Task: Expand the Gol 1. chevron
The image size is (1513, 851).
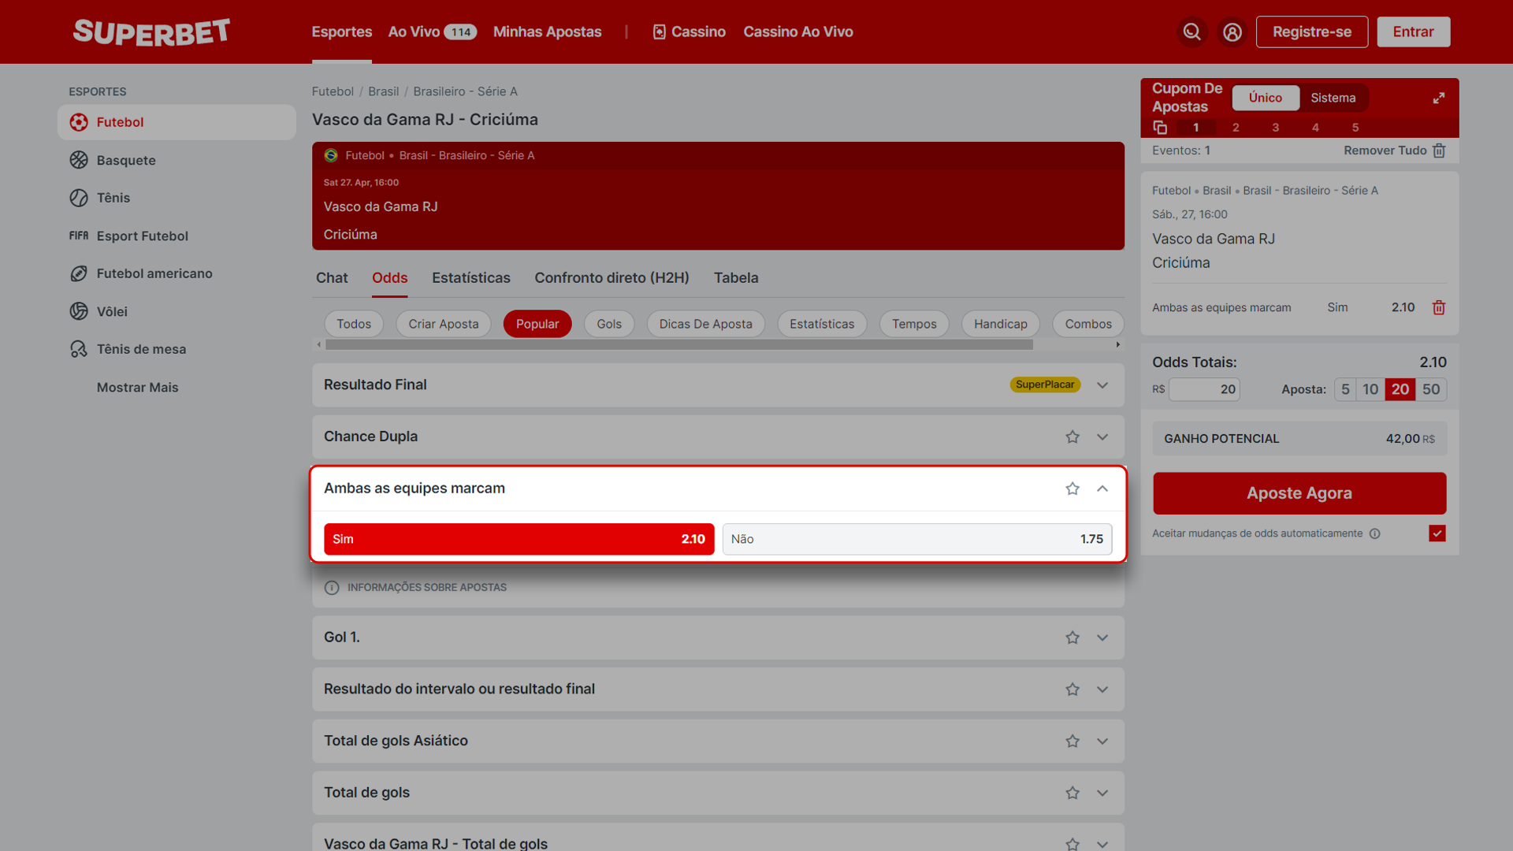Action: tap(1102, 637)
